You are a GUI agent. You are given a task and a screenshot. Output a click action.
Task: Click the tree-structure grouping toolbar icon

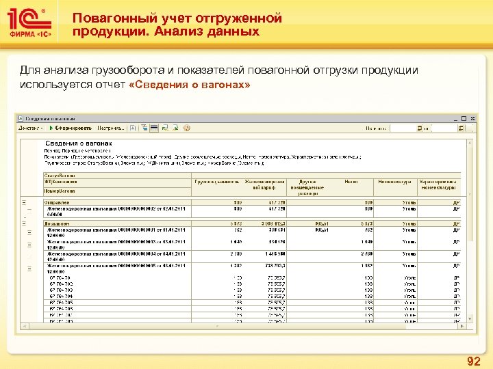pos(144,128)
